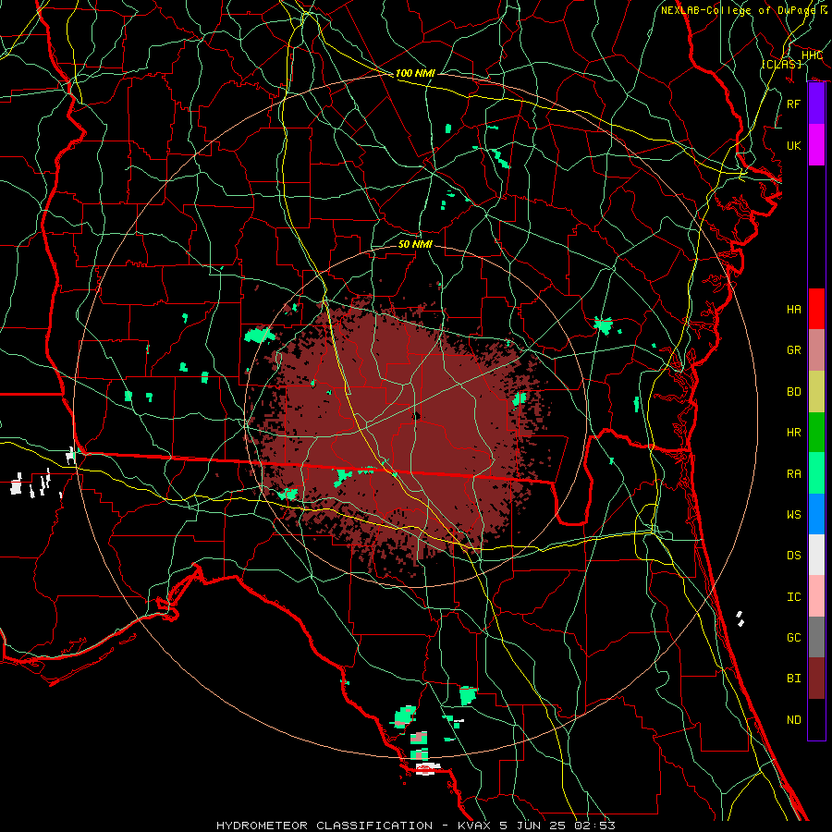Click the DS legend label

794,556
